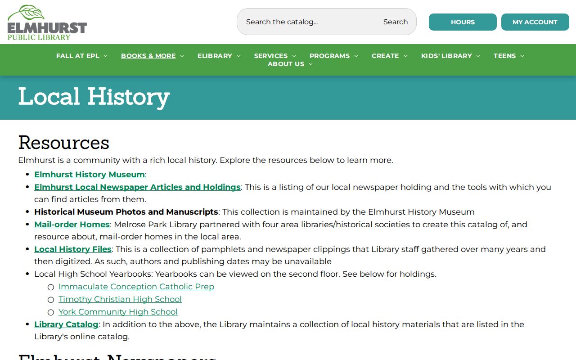This screenshot has height=360, width=576.
Task: Expand the Services dropdown arrow
Action: click(x=294, y=56)
